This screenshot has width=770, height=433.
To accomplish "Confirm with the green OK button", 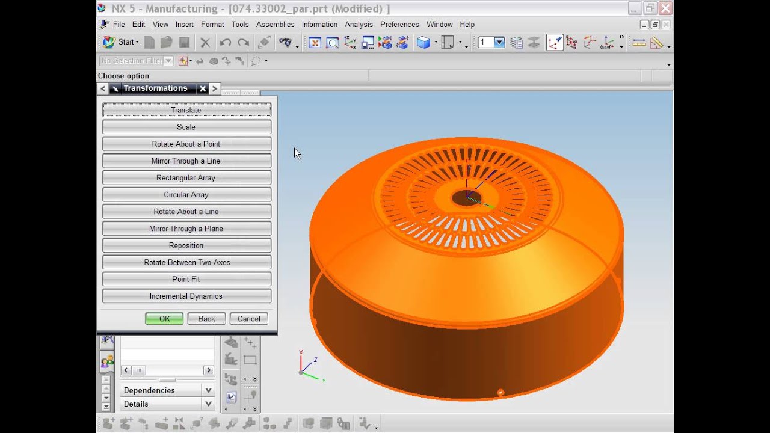I will [x=164, y=319].
